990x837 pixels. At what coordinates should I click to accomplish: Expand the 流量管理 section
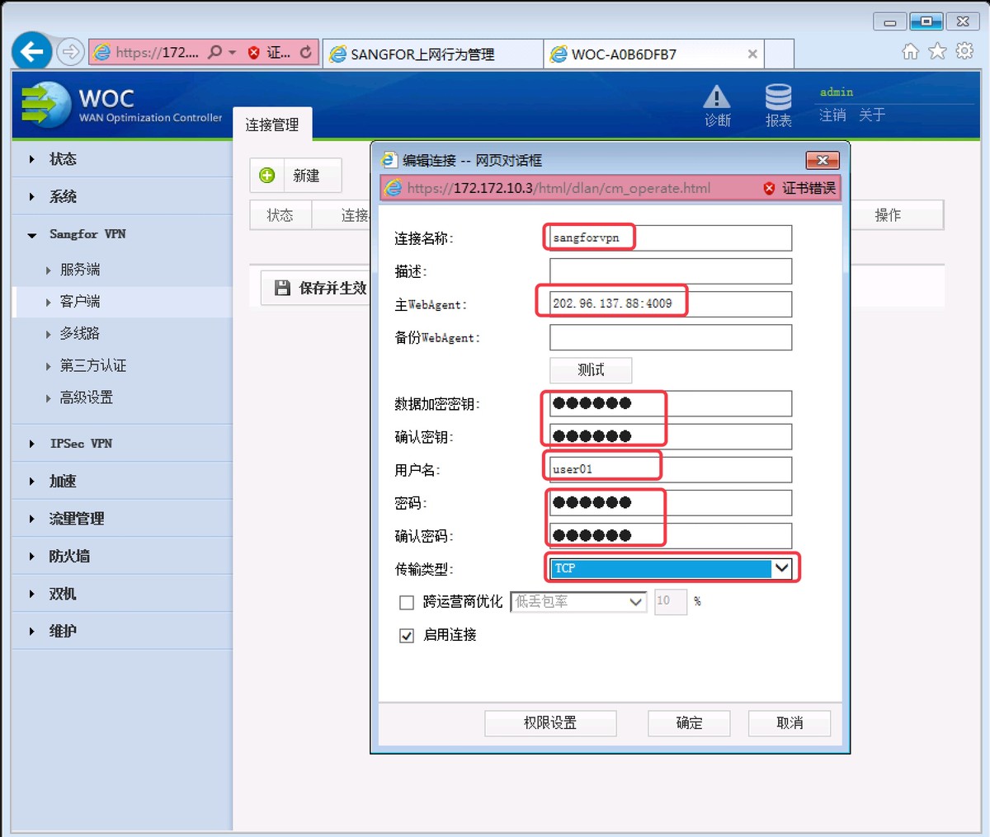pyautogui.click(x=122, y=519)
